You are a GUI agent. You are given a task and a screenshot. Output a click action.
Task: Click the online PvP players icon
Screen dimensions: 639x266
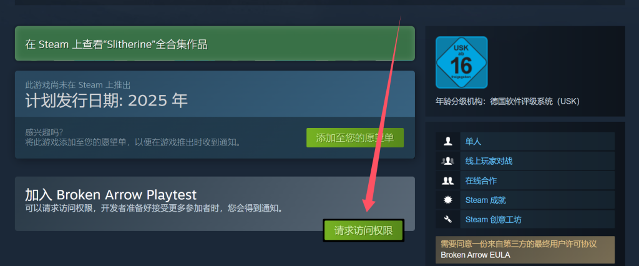(x=448, y=160)
